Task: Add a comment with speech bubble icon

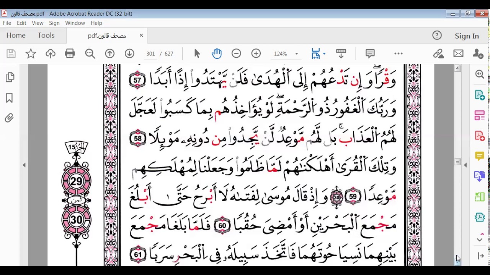Action: pyautogui.click(x=370, y=54)
